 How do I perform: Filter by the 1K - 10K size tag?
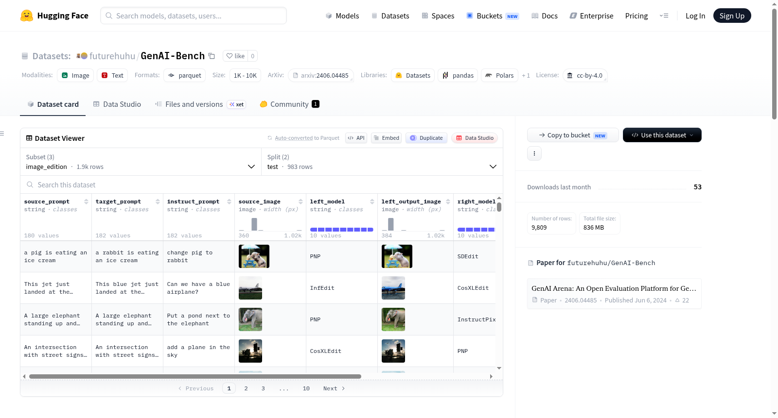pyautogui.click(x=245, y=75)
